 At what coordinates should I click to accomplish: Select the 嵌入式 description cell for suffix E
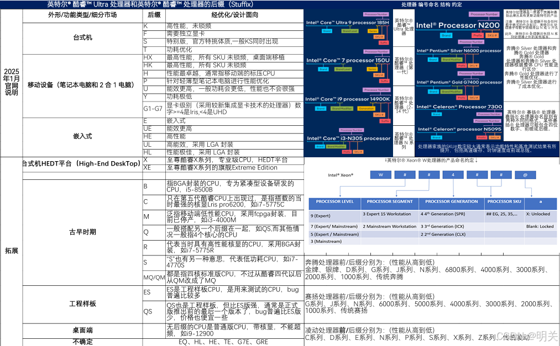click(x=234, y=121)
